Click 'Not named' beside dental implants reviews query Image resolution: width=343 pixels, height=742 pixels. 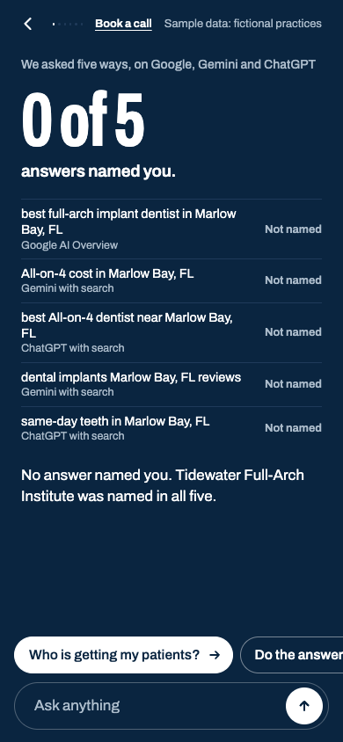click(x=293, y=384)
